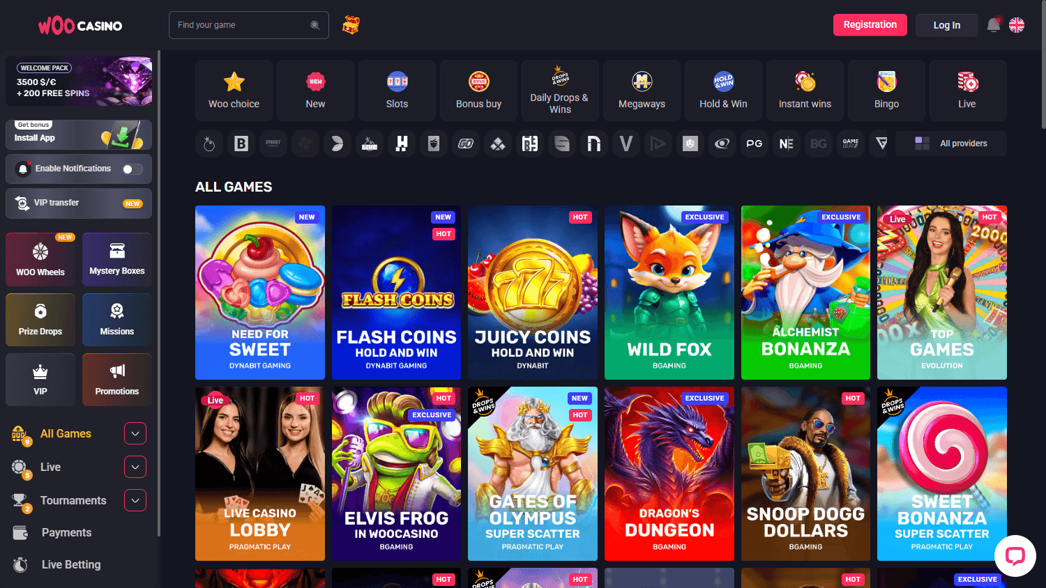Select the BG provider icon
The height and width of the screenshot is (588, 1046).
point(819,144)
